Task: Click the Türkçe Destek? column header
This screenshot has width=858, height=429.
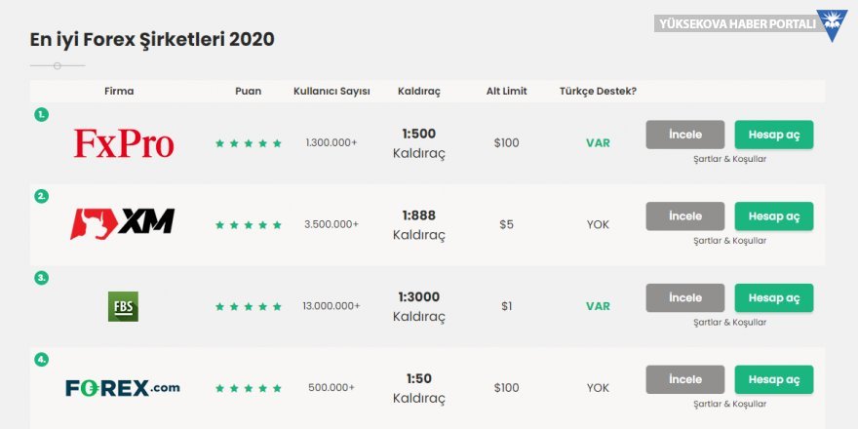Action: click(598, 92)
